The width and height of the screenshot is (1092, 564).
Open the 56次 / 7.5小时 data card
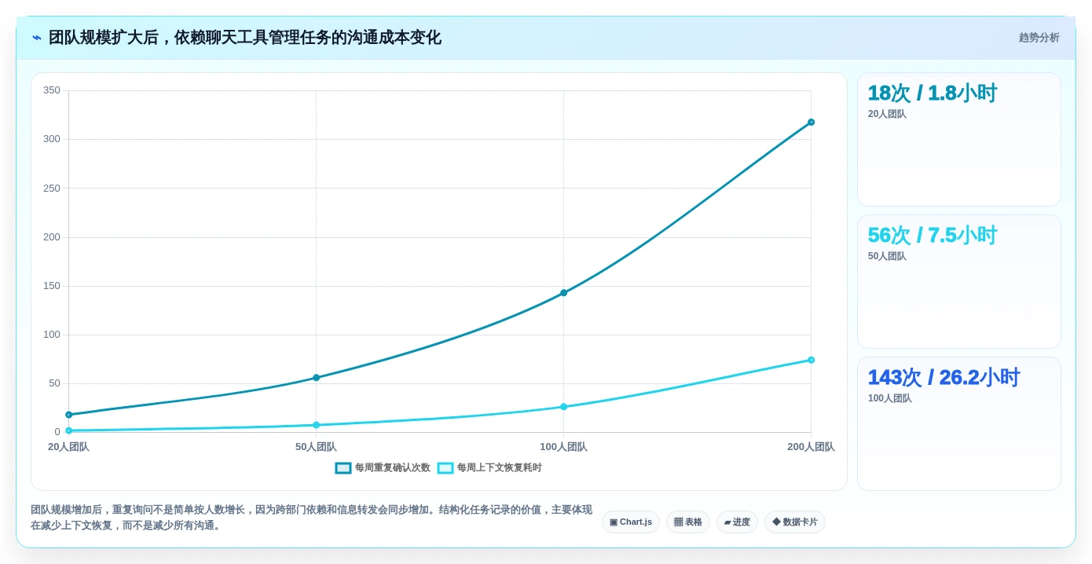coord(959,282)
